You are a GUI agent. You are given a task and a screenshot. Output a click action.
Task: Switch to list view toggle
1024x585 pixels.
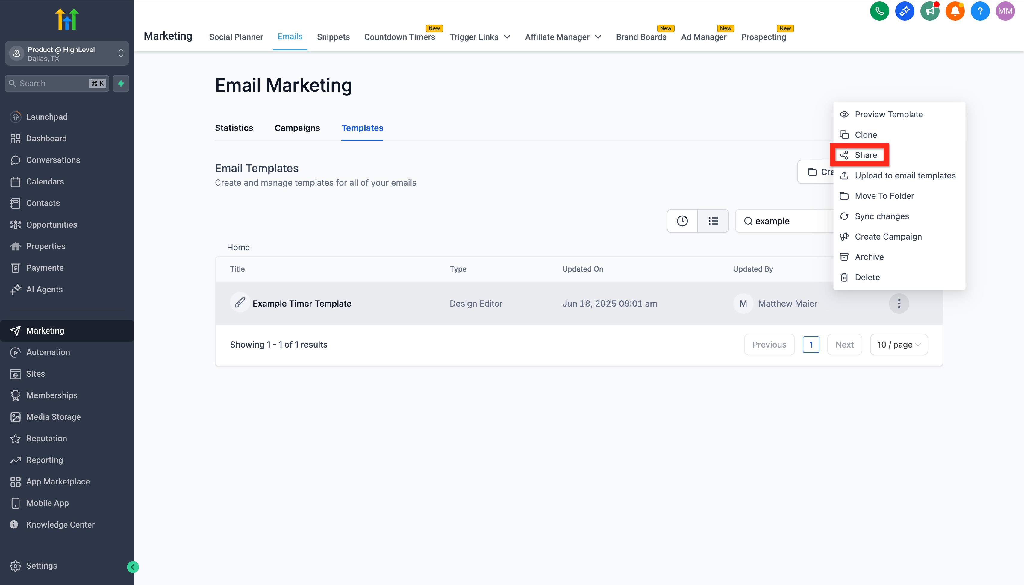(713, 221)
